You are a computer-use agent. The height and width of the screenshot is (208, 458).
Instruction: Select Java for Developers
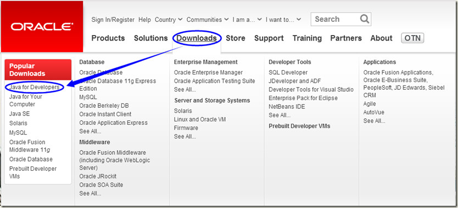pos(35,87)
